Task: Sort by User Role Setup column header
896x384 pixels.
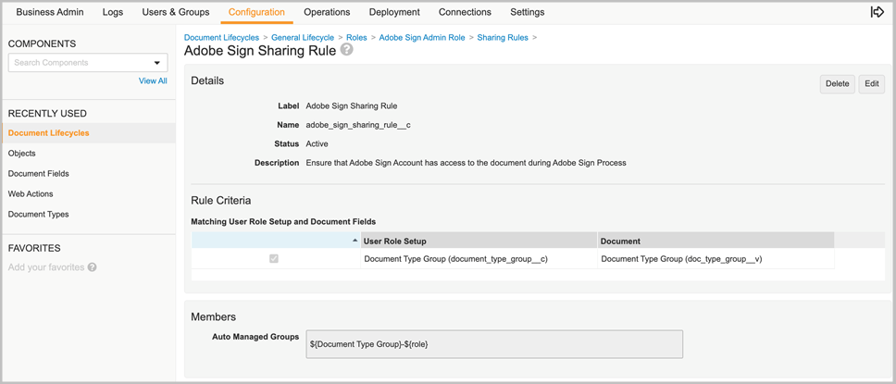Action: click(395, 241)
